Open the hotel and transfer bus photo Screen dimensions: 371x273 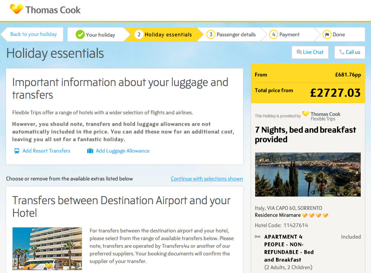(x=47, y=249)
